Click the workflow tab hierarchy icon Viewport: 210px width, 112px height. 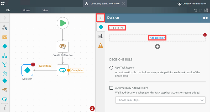click(87, 4)
